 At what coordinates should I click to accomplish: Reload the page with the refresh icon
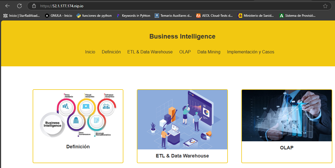(x=19, y=6)
